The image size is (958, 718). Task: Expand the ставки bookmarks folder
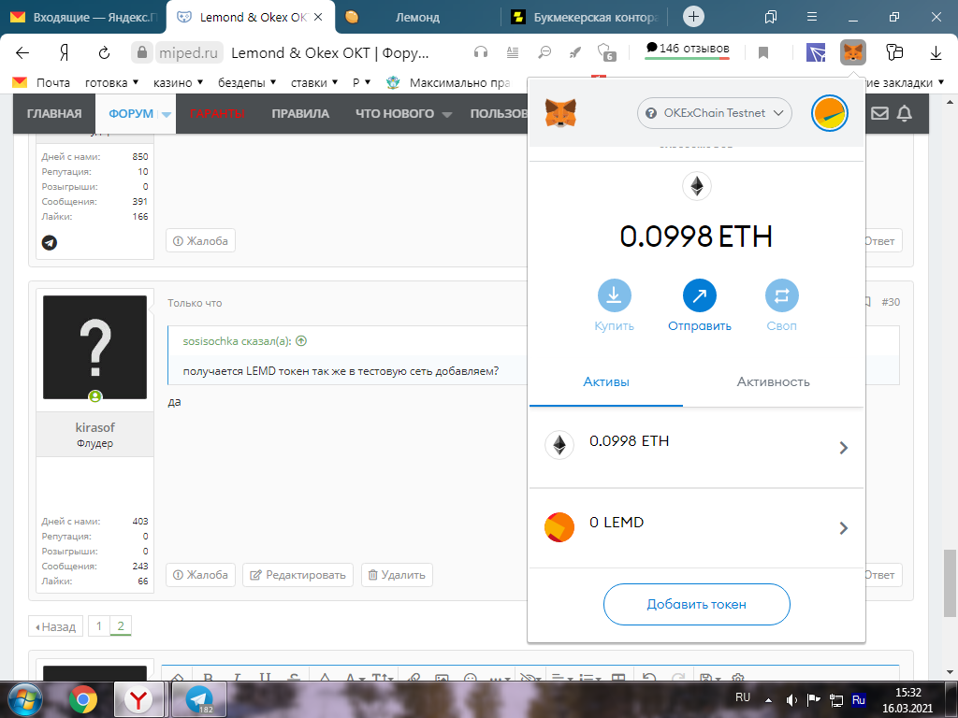tap(314, 82)
